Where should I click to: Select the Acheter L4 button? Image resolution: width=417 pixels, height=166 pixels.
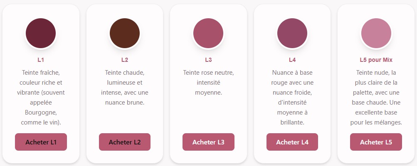point(292,142)
